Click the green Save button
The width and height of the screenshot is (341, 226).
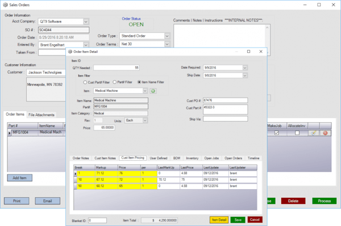coord(238,220)
